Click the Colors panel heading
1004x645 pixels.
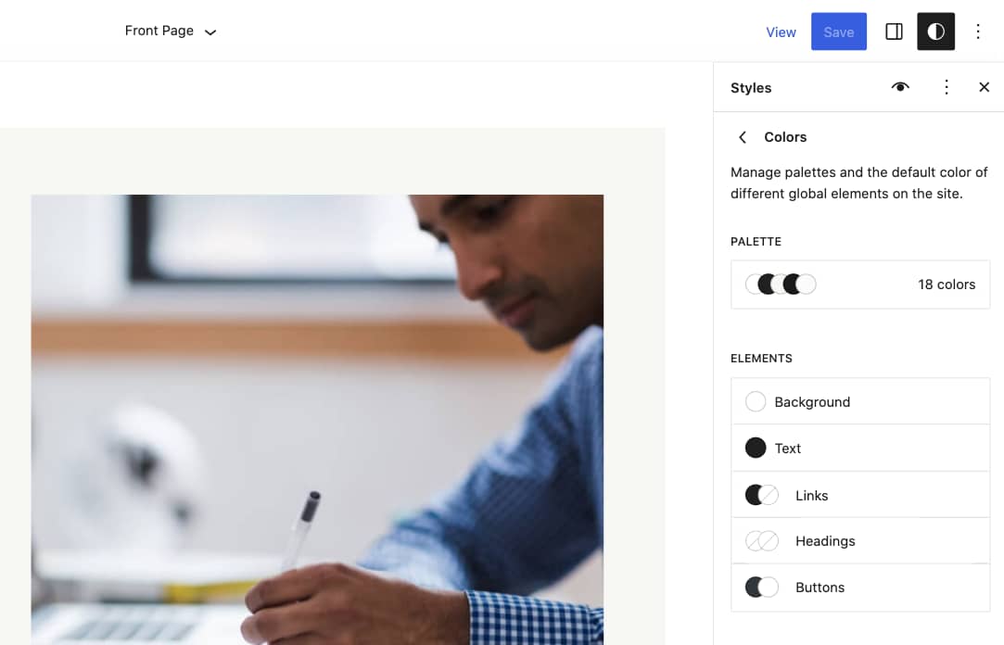click(785, 137)
